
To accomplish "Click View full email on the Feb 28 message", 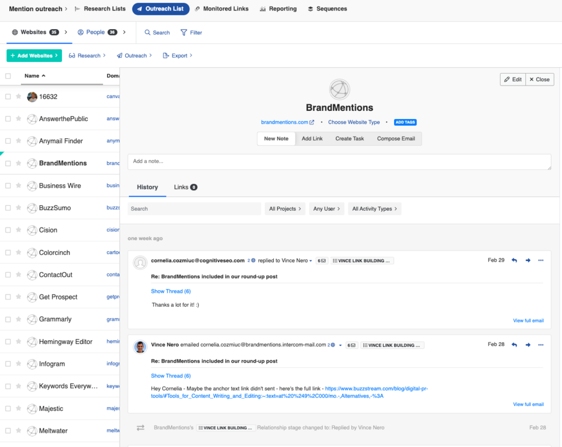I will [527, 404].
